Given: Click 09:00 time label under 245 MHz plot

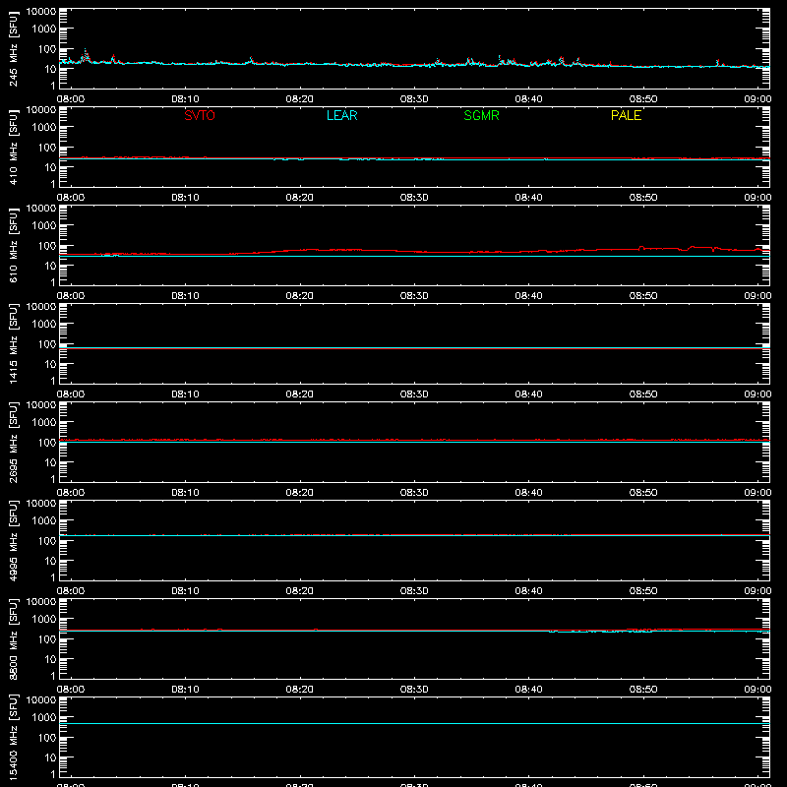Looking at the screenshot, I should pos(757,99).
